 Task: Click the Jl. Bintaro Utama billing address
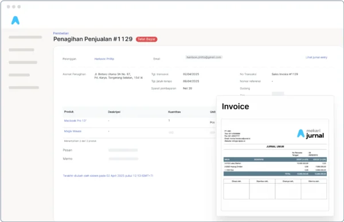coord(119,76)
